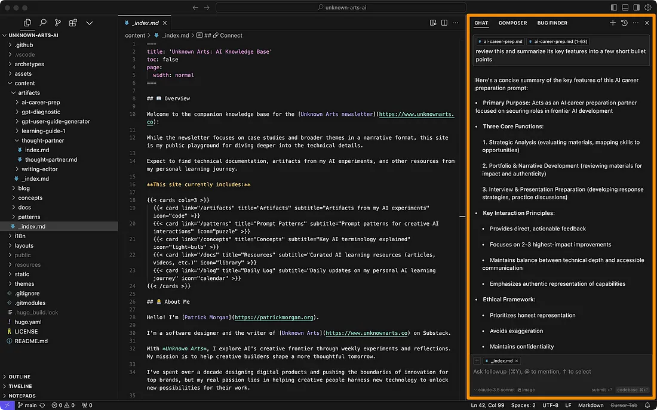
Task: Open the settings gear in title bar
Action: click(x=647, y=8)
